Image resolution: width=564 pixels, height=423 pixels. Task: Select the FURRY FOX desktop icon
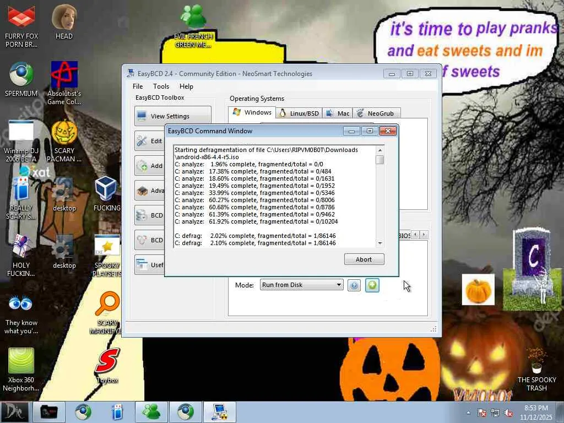(x=21, y=26)
